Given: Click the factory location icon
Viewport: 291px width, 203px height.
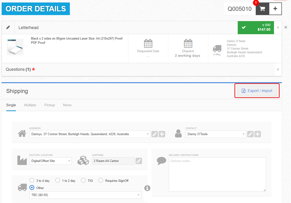Looking at the screenshot, I should tap(22, 160).
